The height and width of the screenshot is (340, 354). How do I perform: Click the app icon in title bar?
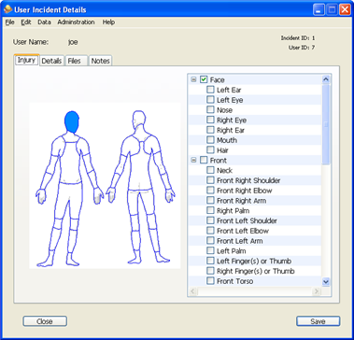pos(7,9)
